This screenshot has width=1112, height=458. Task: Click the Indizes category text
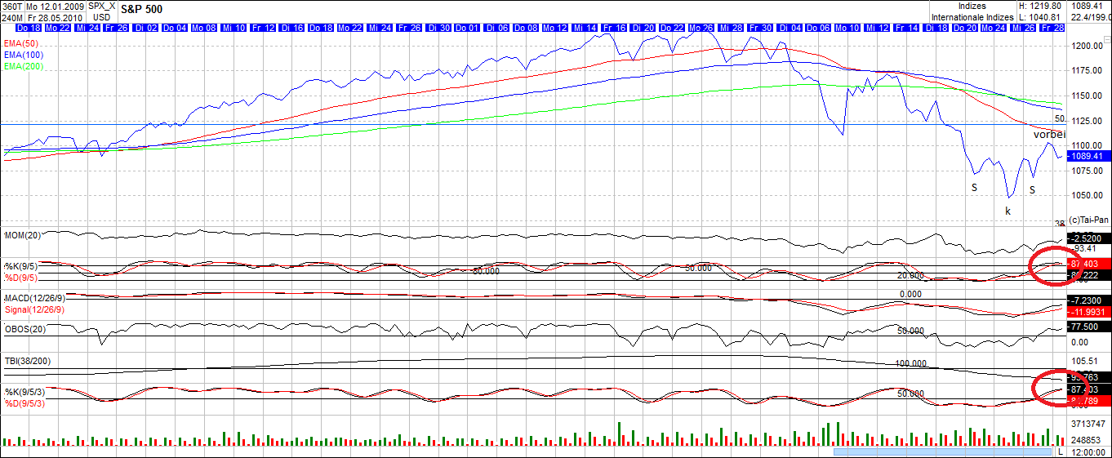(x=972, y=6)
